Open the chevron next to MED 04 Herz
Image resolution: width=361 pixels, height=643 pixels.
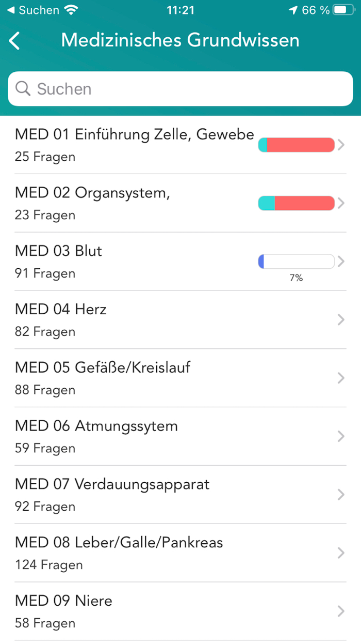click(341, 319)
